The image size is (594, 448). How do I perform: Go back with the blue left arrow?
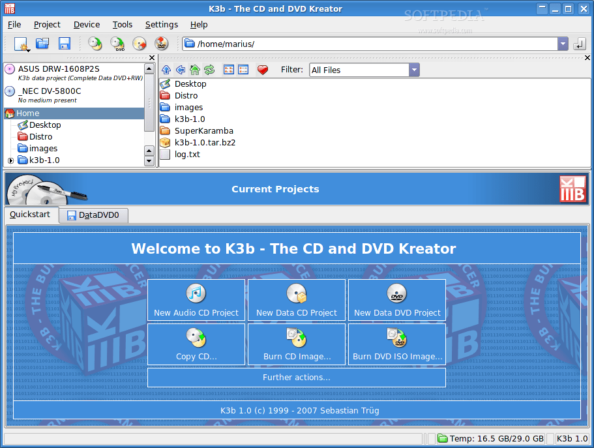pos(181,70)
